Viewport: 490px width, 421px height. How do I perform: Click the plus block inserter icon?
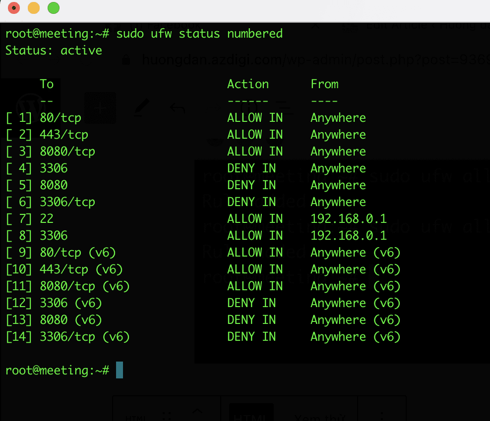[x=100, y=107]
